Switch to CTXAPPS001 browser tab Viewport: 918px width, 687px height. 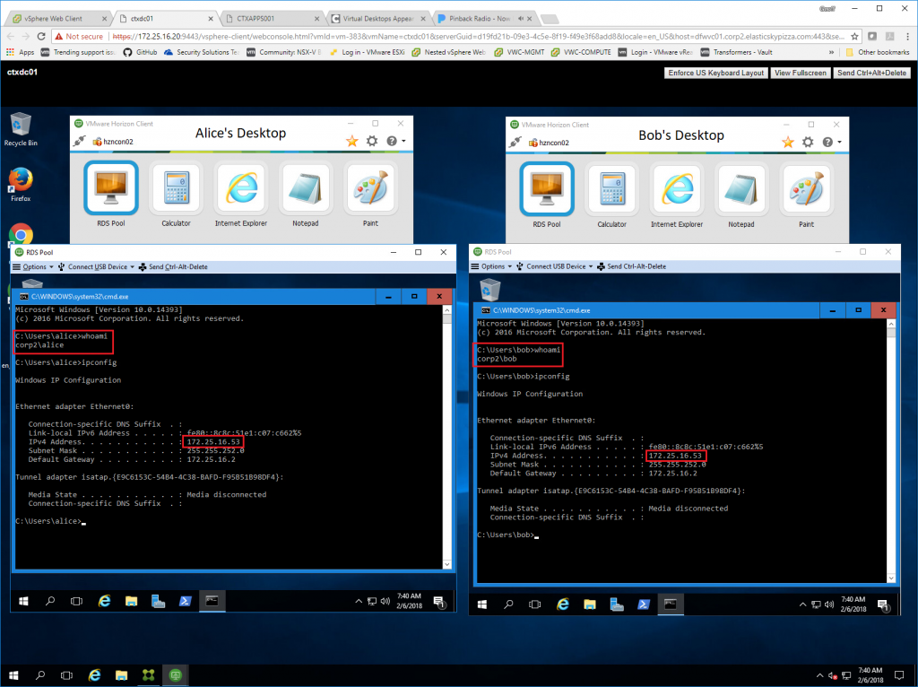(273, 18)
